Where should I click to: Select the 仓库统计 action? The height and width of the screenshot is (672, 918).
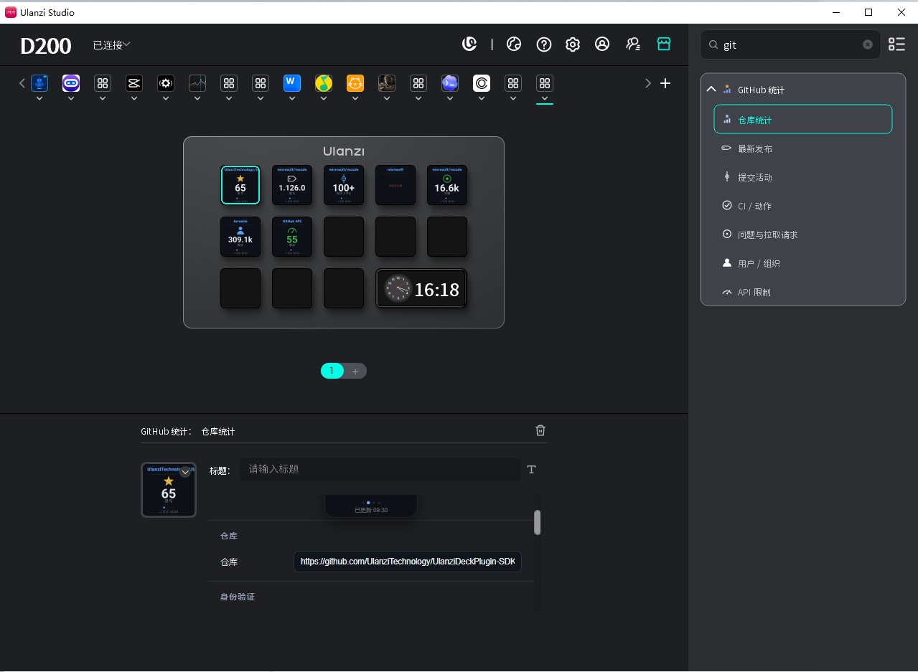pyautogui.click(x=803, y=119)
